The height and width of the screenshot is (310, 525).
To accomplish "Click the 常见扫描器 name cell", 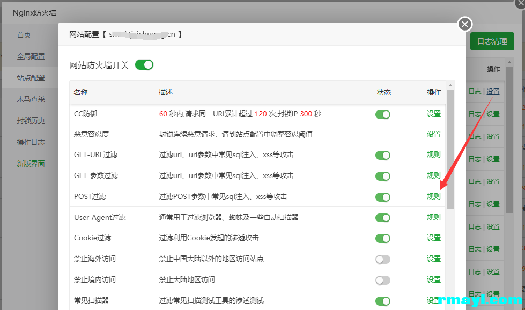I will tap(91, 300).
